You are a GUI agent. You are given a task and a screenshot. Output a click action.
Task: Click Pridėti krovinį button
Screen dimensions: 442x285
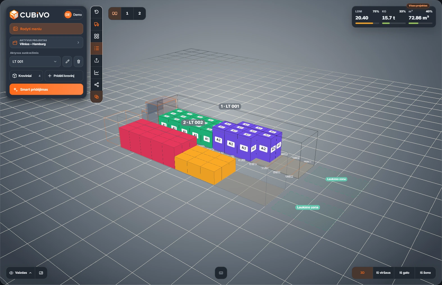64,76
